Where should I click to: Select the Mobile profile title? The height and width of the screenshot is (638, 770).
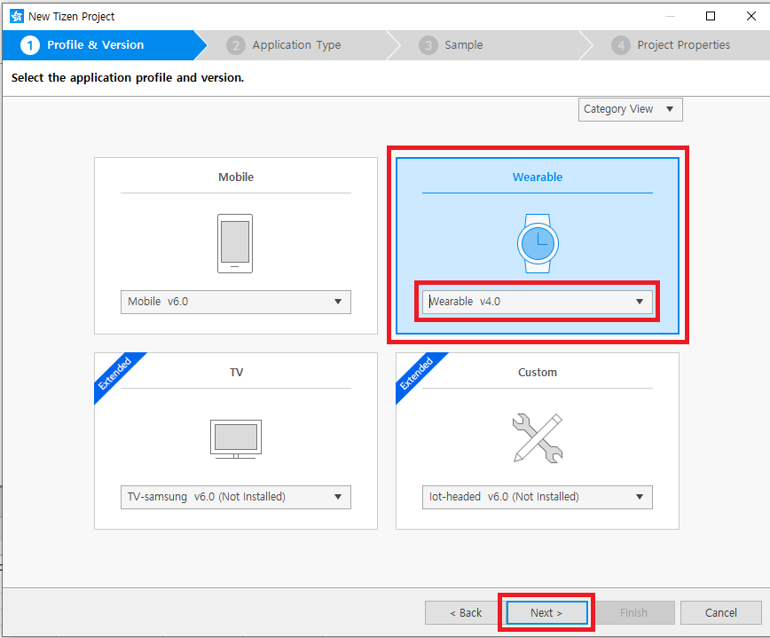point(236,177)
